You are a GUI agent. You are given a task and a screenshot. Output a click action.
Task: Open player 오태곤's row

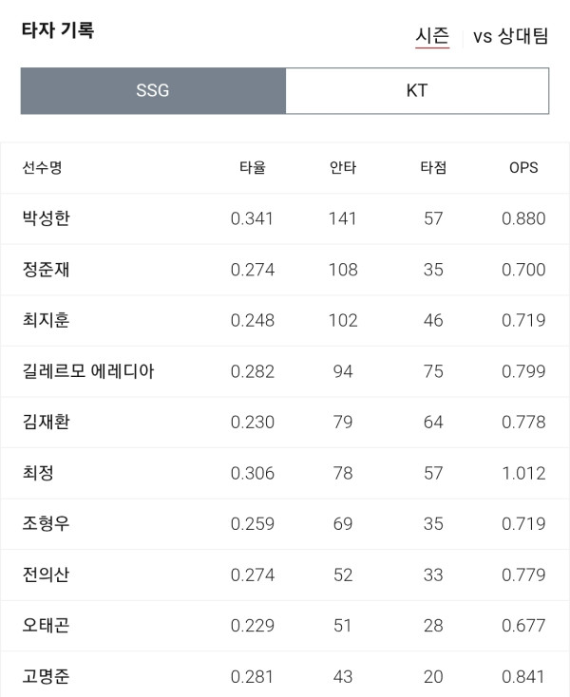click(x=285, y=626)
